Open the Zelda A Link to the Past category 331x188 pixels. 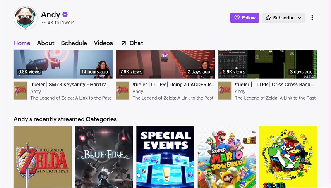pos(43,157)
